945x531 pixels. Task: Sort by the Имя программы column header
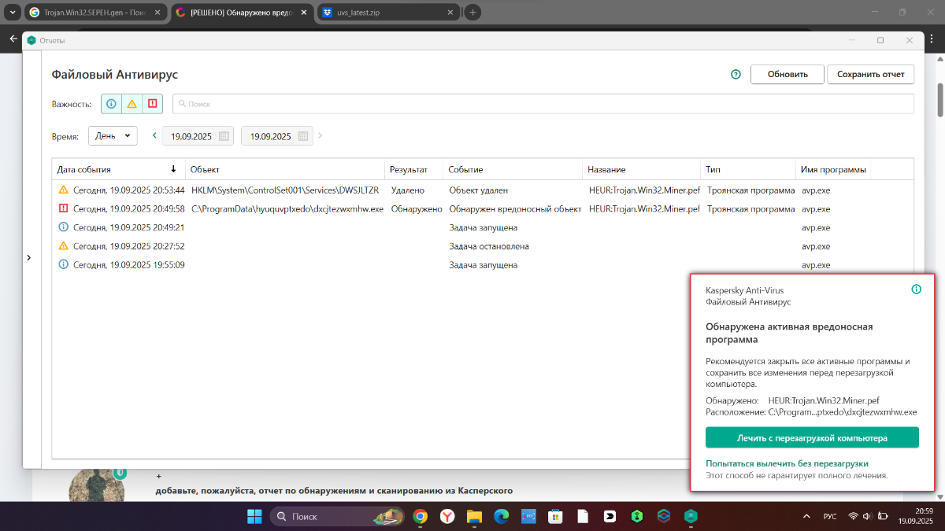pos(833,169)
